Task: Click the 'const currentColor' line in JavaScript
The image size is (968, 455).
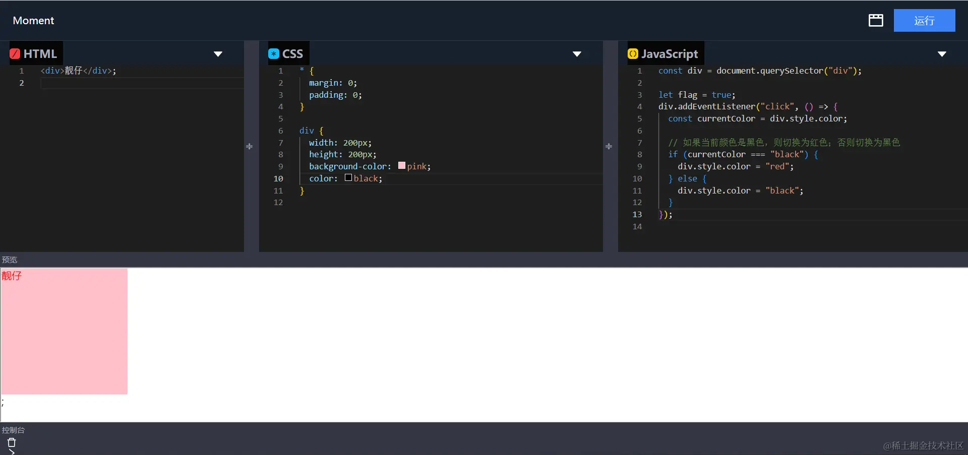Action: (x=757, y=119)
